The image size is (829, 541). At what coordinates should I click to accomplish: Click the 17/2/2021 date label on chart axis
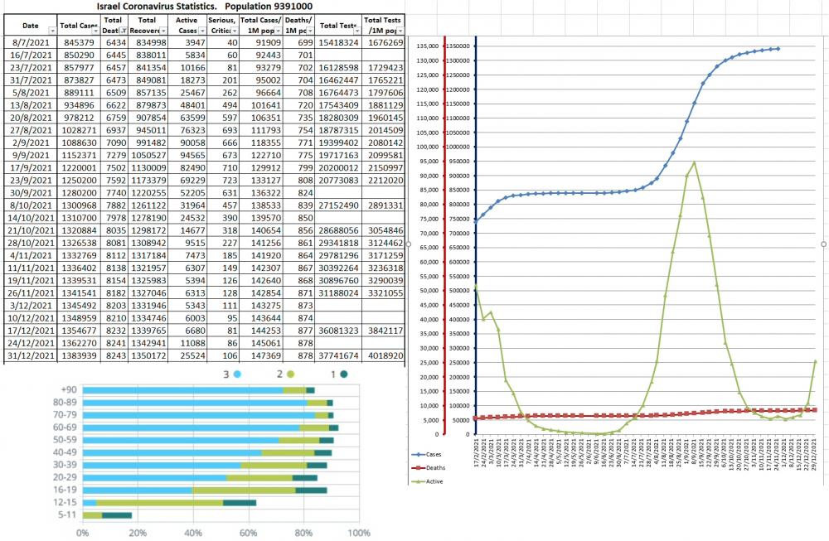coord(476,452)
